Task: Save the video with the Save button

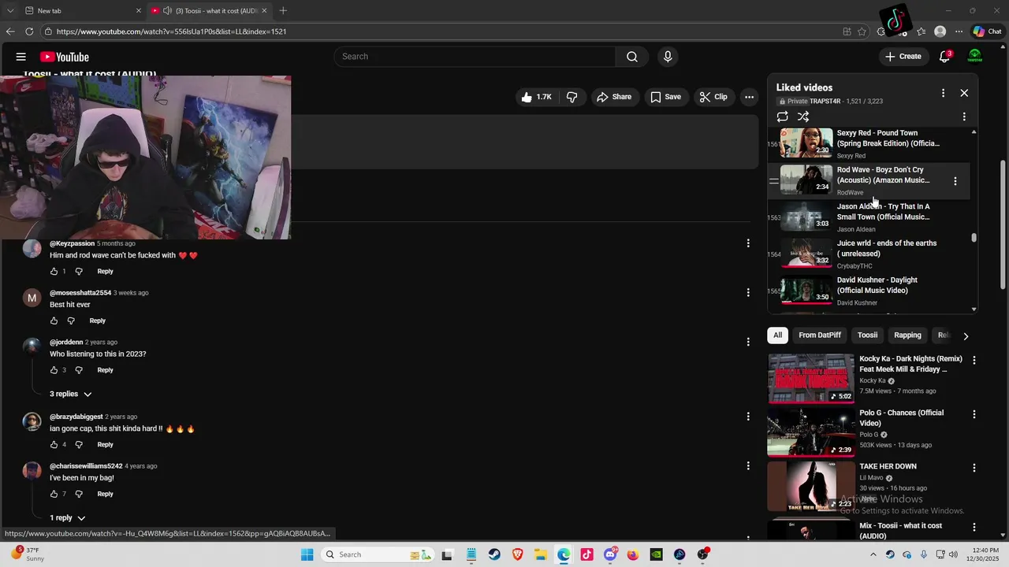Action: (x=665, y=97)
